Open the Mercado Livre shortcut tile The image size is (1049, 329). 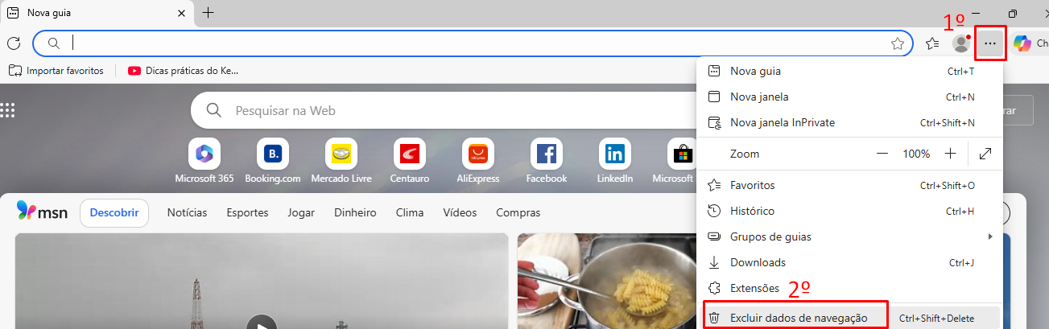coord(341,154)
